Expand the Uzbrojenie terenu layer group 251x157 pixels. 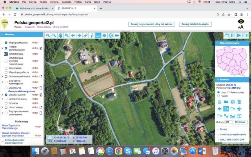(x=2, y=99)
